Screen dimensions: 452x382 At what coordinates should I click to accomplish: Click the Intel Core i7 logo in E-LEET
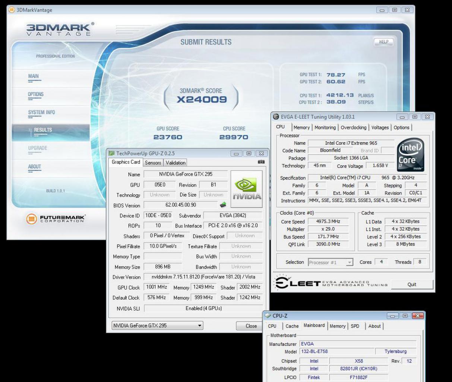pyautogui.click(x=411, y=155)
